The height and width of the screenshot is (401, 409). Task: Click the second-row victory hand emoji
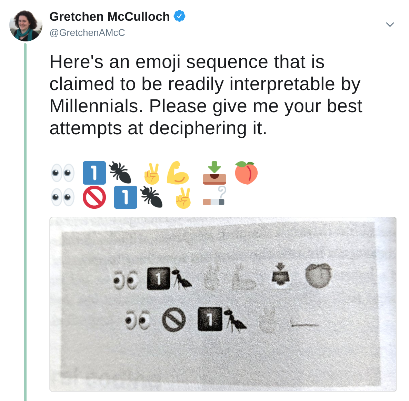point(183,198)
